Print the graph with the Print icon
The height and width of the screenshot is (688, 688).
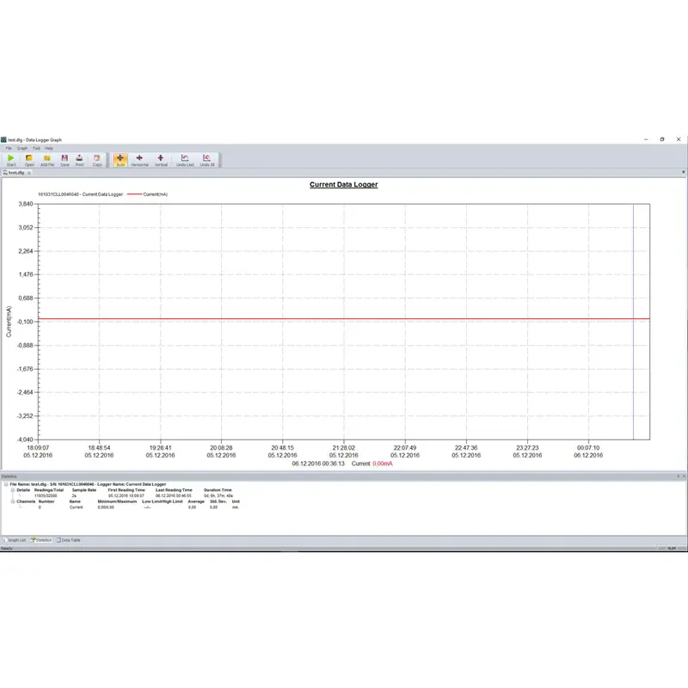click(79, 159)
